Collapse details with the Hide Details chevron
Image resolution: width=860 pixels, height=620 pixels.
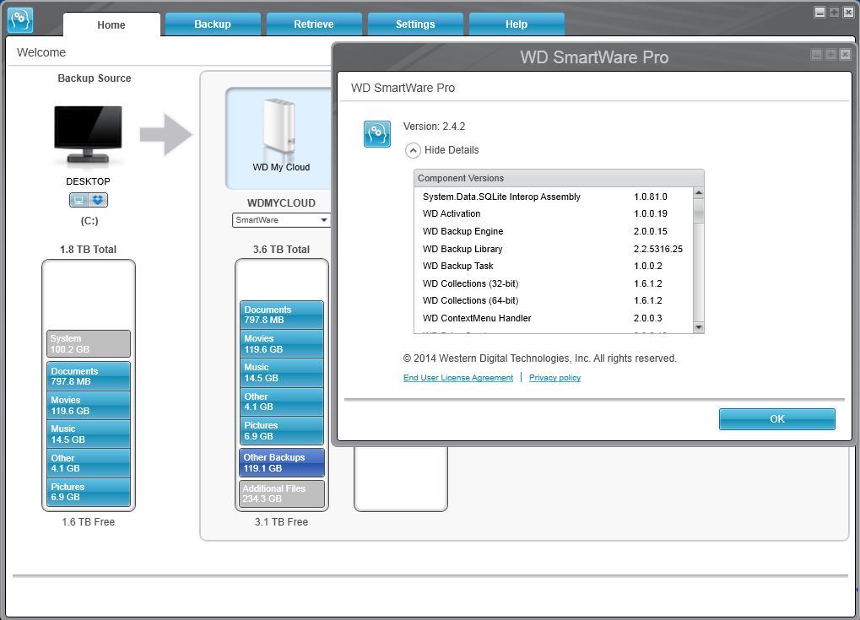pyautogui.click(x=413, y=150)
